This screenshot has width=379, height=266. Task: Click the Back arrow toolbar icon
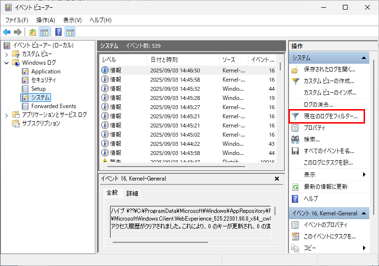(x=7, y=32)
